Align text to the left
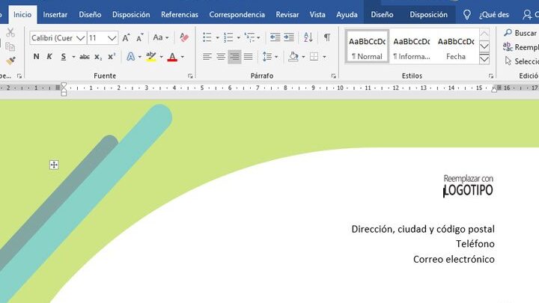This screenshot has width=539, height=303. pos(207,57)
